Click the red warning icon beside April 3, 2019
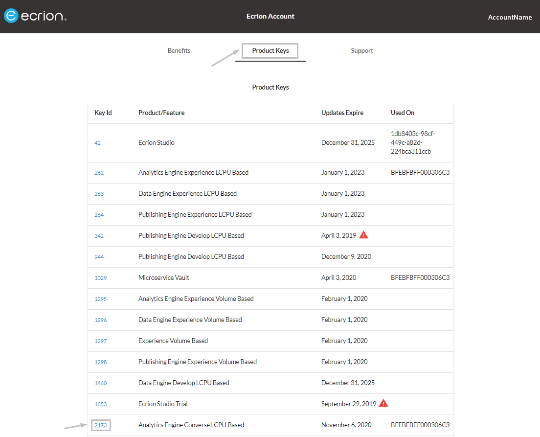 (364, 235)
